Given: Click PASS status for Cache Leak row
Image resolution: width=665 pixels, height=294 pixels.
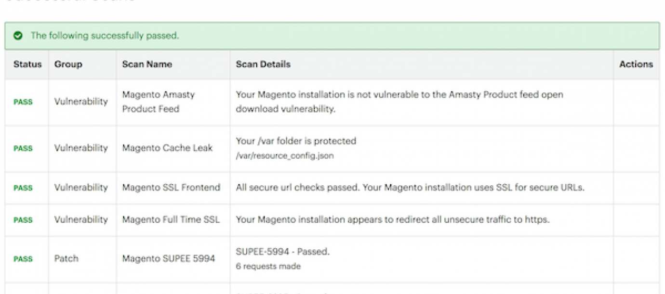Looking at the screenshot, I should coord(23,149).
